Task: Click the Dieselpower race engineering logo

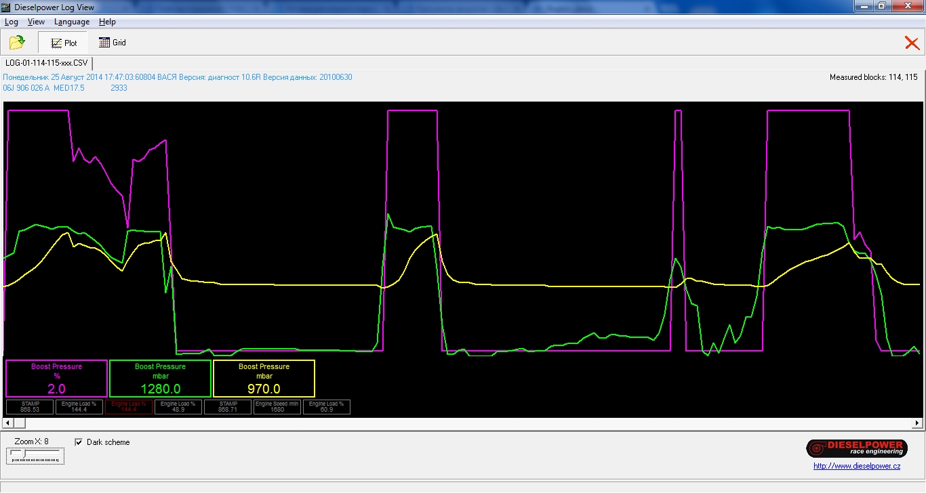Action: point(856,448)
